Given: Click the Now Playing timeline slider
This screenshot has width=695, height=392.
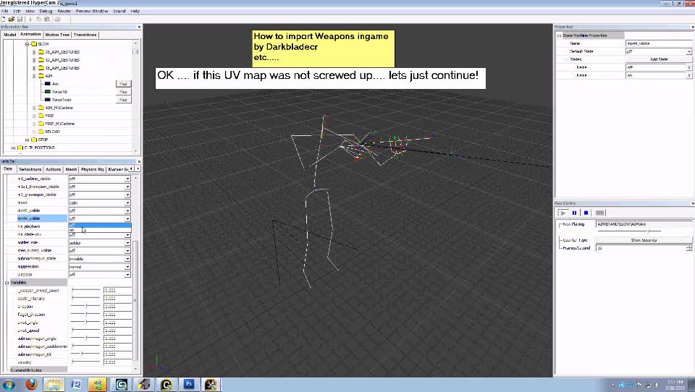Looking at the screenshot, I should (x=629, y=231).
